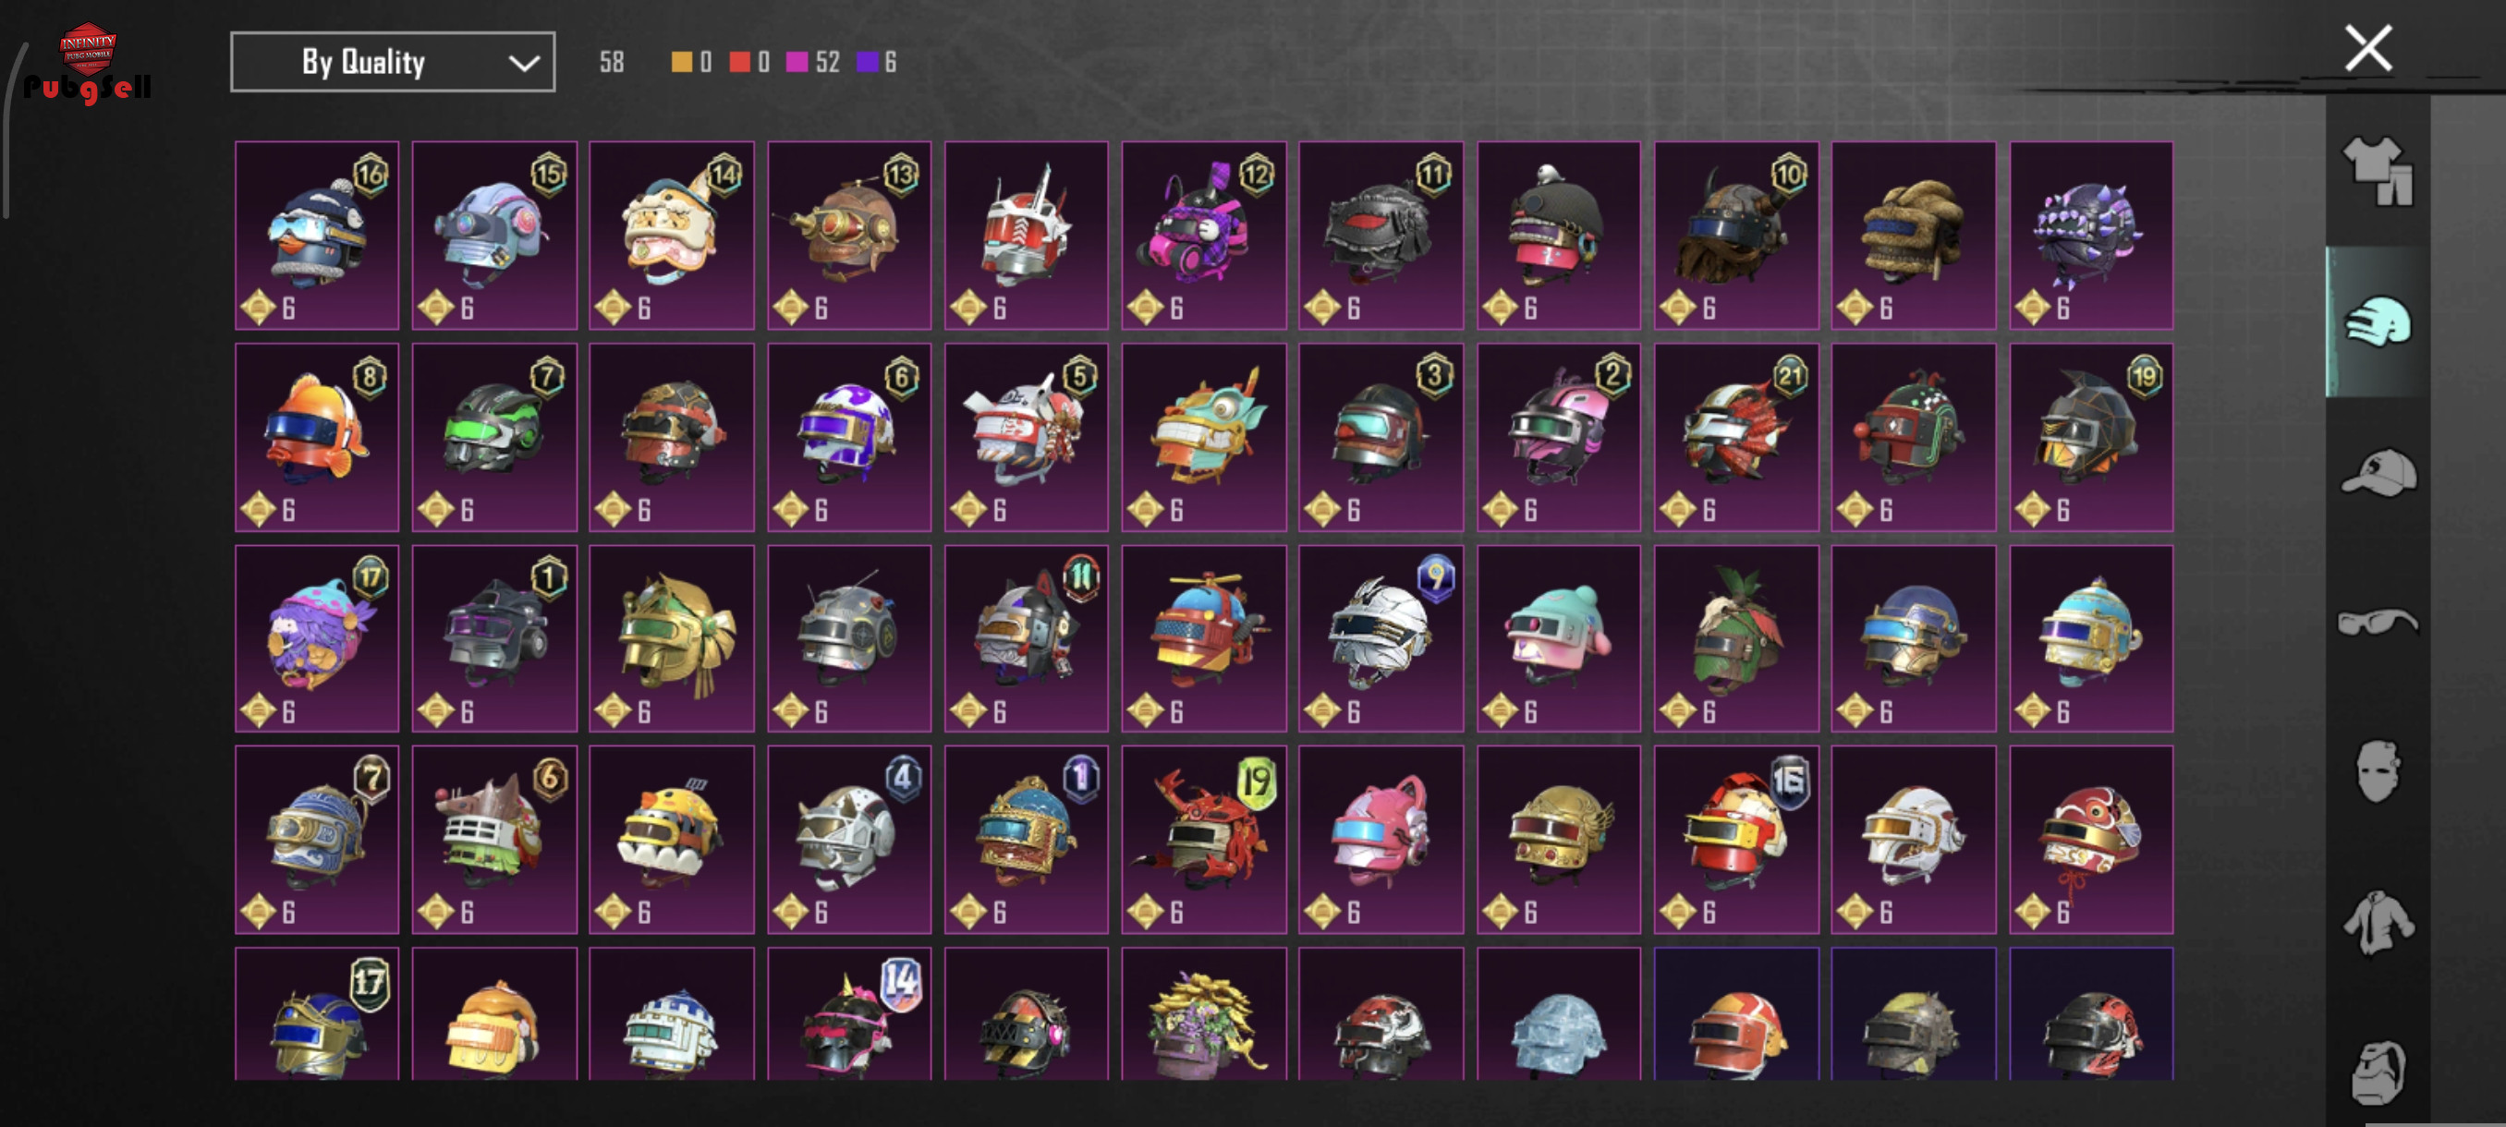This screenshot has height=1127, width=2506.
Task: Open the jacket category icon
Action: coord(2378,922)
